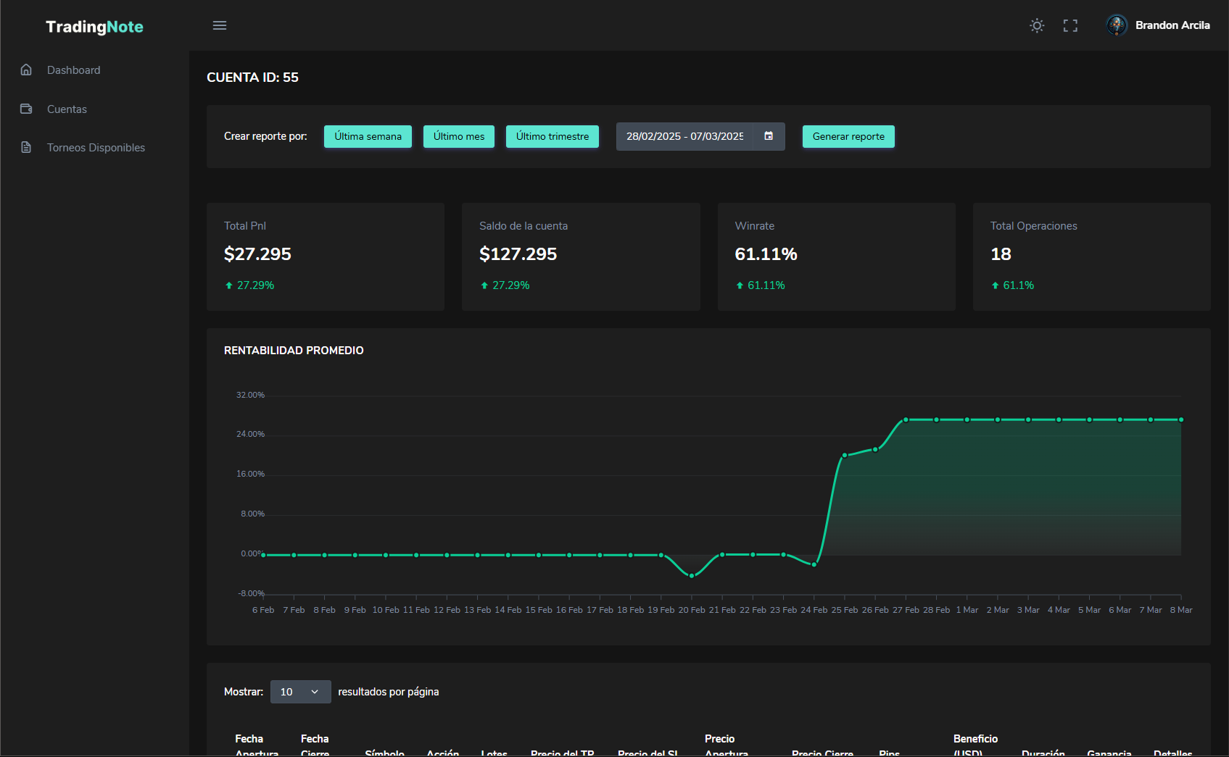
Task: Click the Torneos Disponibles document icon
Action: coord(26,146)
